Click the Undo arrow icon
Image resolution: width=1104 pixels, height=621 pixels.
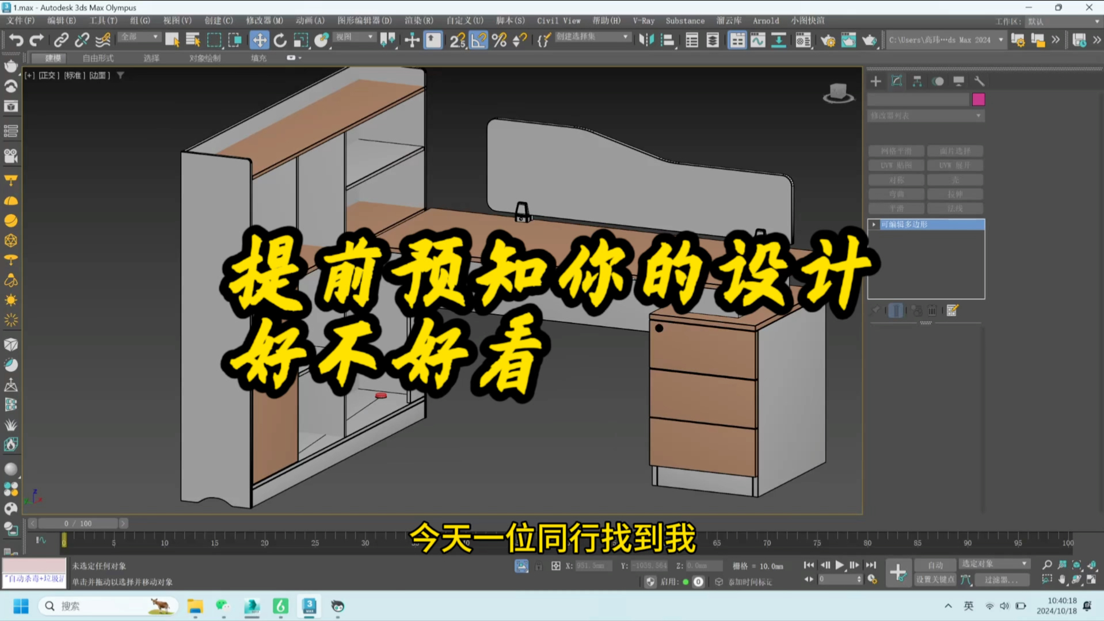(16, 40)
